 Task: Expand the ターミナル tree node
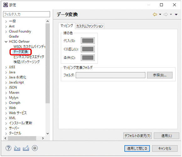click(6, 133)
